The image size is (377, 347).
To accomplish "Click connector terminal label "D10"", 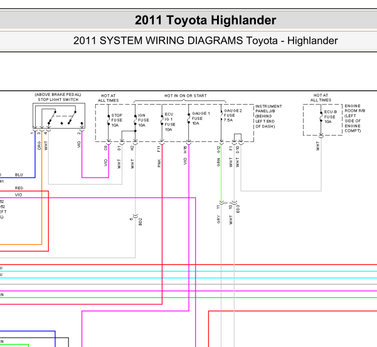I will (x=238, y=149).
